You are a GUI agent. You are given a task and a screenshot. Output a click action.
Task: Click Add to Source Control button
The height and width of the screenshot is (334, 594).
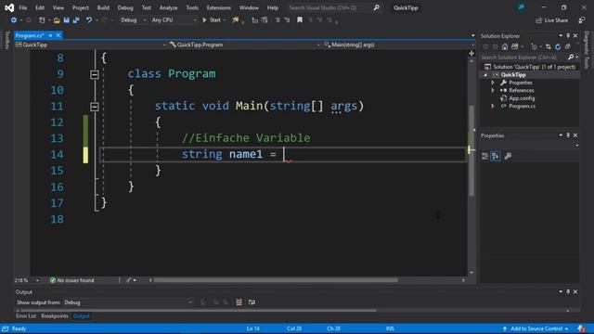(536, 328)
